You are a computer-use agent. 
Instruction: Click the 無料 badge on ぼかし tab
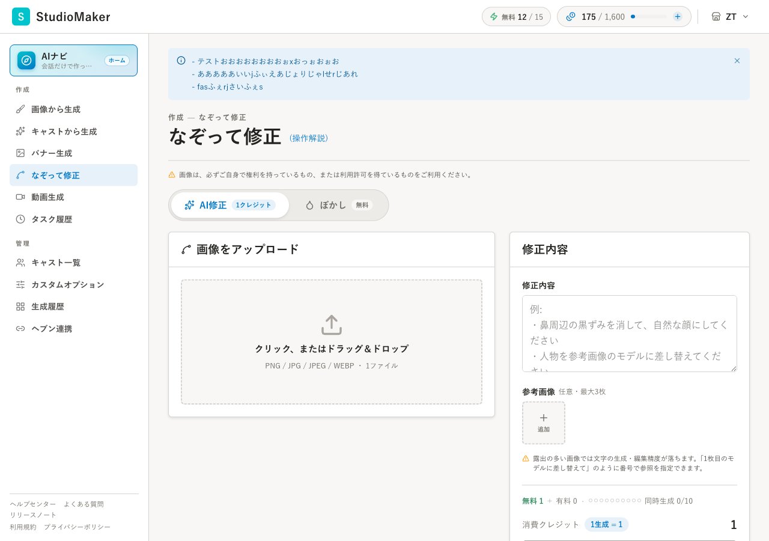pyautogui.click(x=362, y=205)
